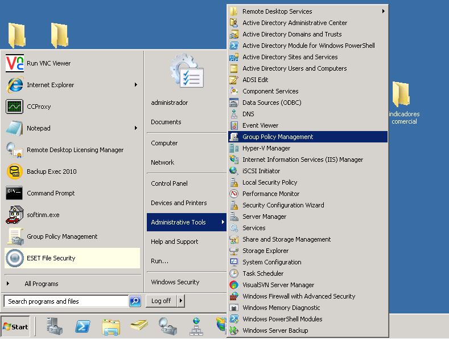Click the Backup Exec 2010 icon
449x339 pixels.
(15, 171)
